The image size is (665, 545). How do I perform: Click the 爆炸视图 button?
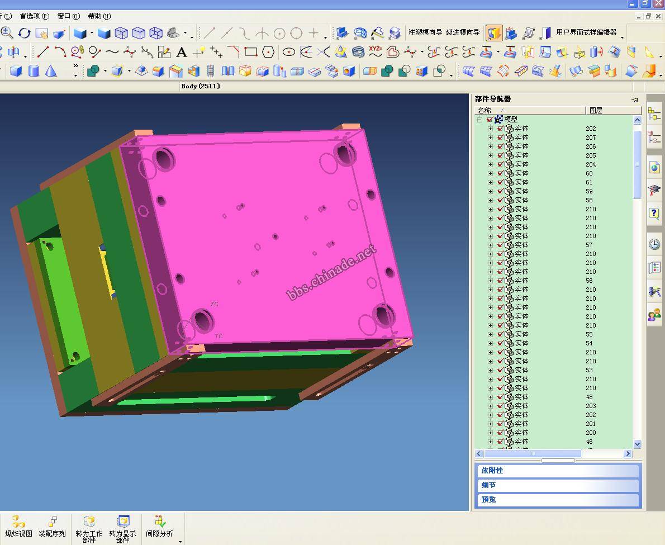point(18,527)
